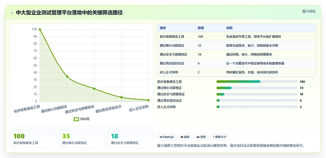This screenshot has height=158, width=326.
Task: Click table cell 初步收集候选工具
Action: click(172, 37)
